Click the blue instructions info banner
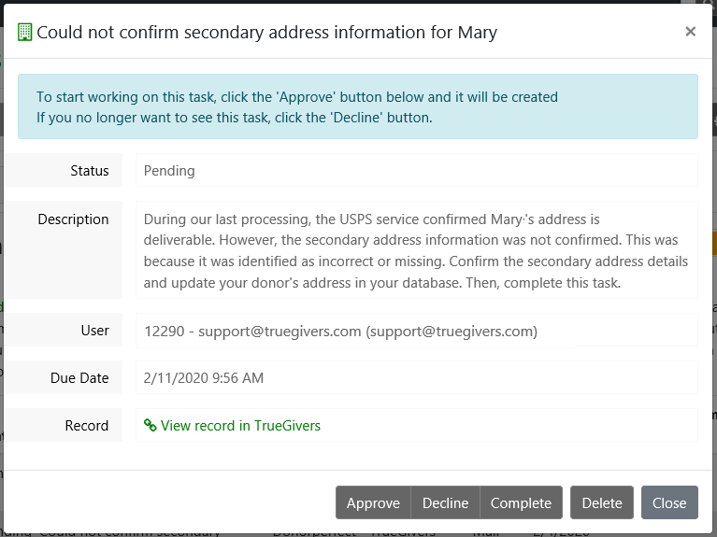717x537 pixels. tap(358, 107)
